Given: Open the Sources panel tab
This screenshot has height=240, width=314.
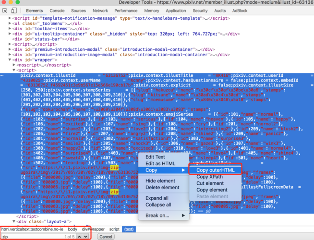Looking at the screenshot, I should pos(78,11).
